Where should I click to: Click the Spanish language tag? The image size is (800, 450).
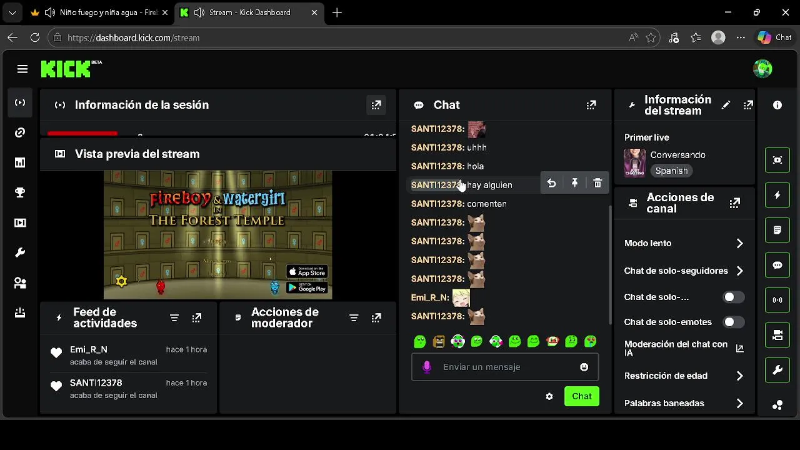pos(672,171)
